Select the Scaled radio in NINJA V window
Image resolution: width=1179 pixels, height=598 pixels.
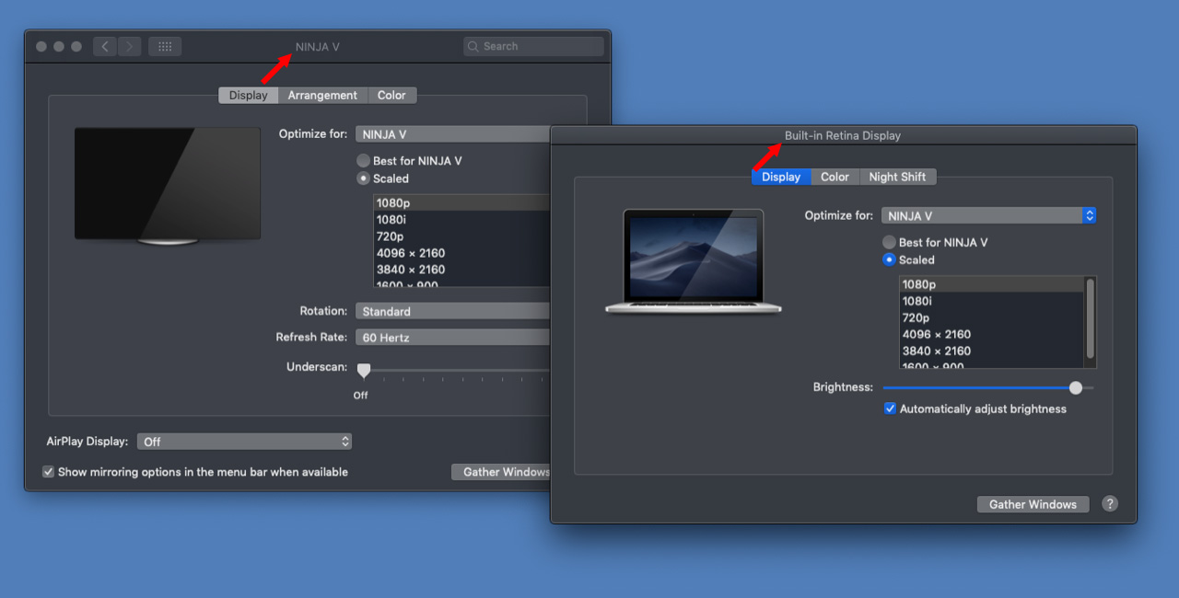tap(364, 178)
